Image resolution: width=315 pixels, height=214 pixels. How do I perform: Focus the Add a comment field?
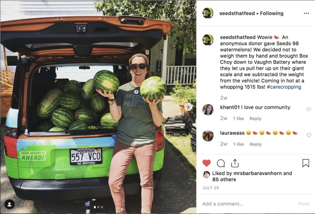coord(249,204)
